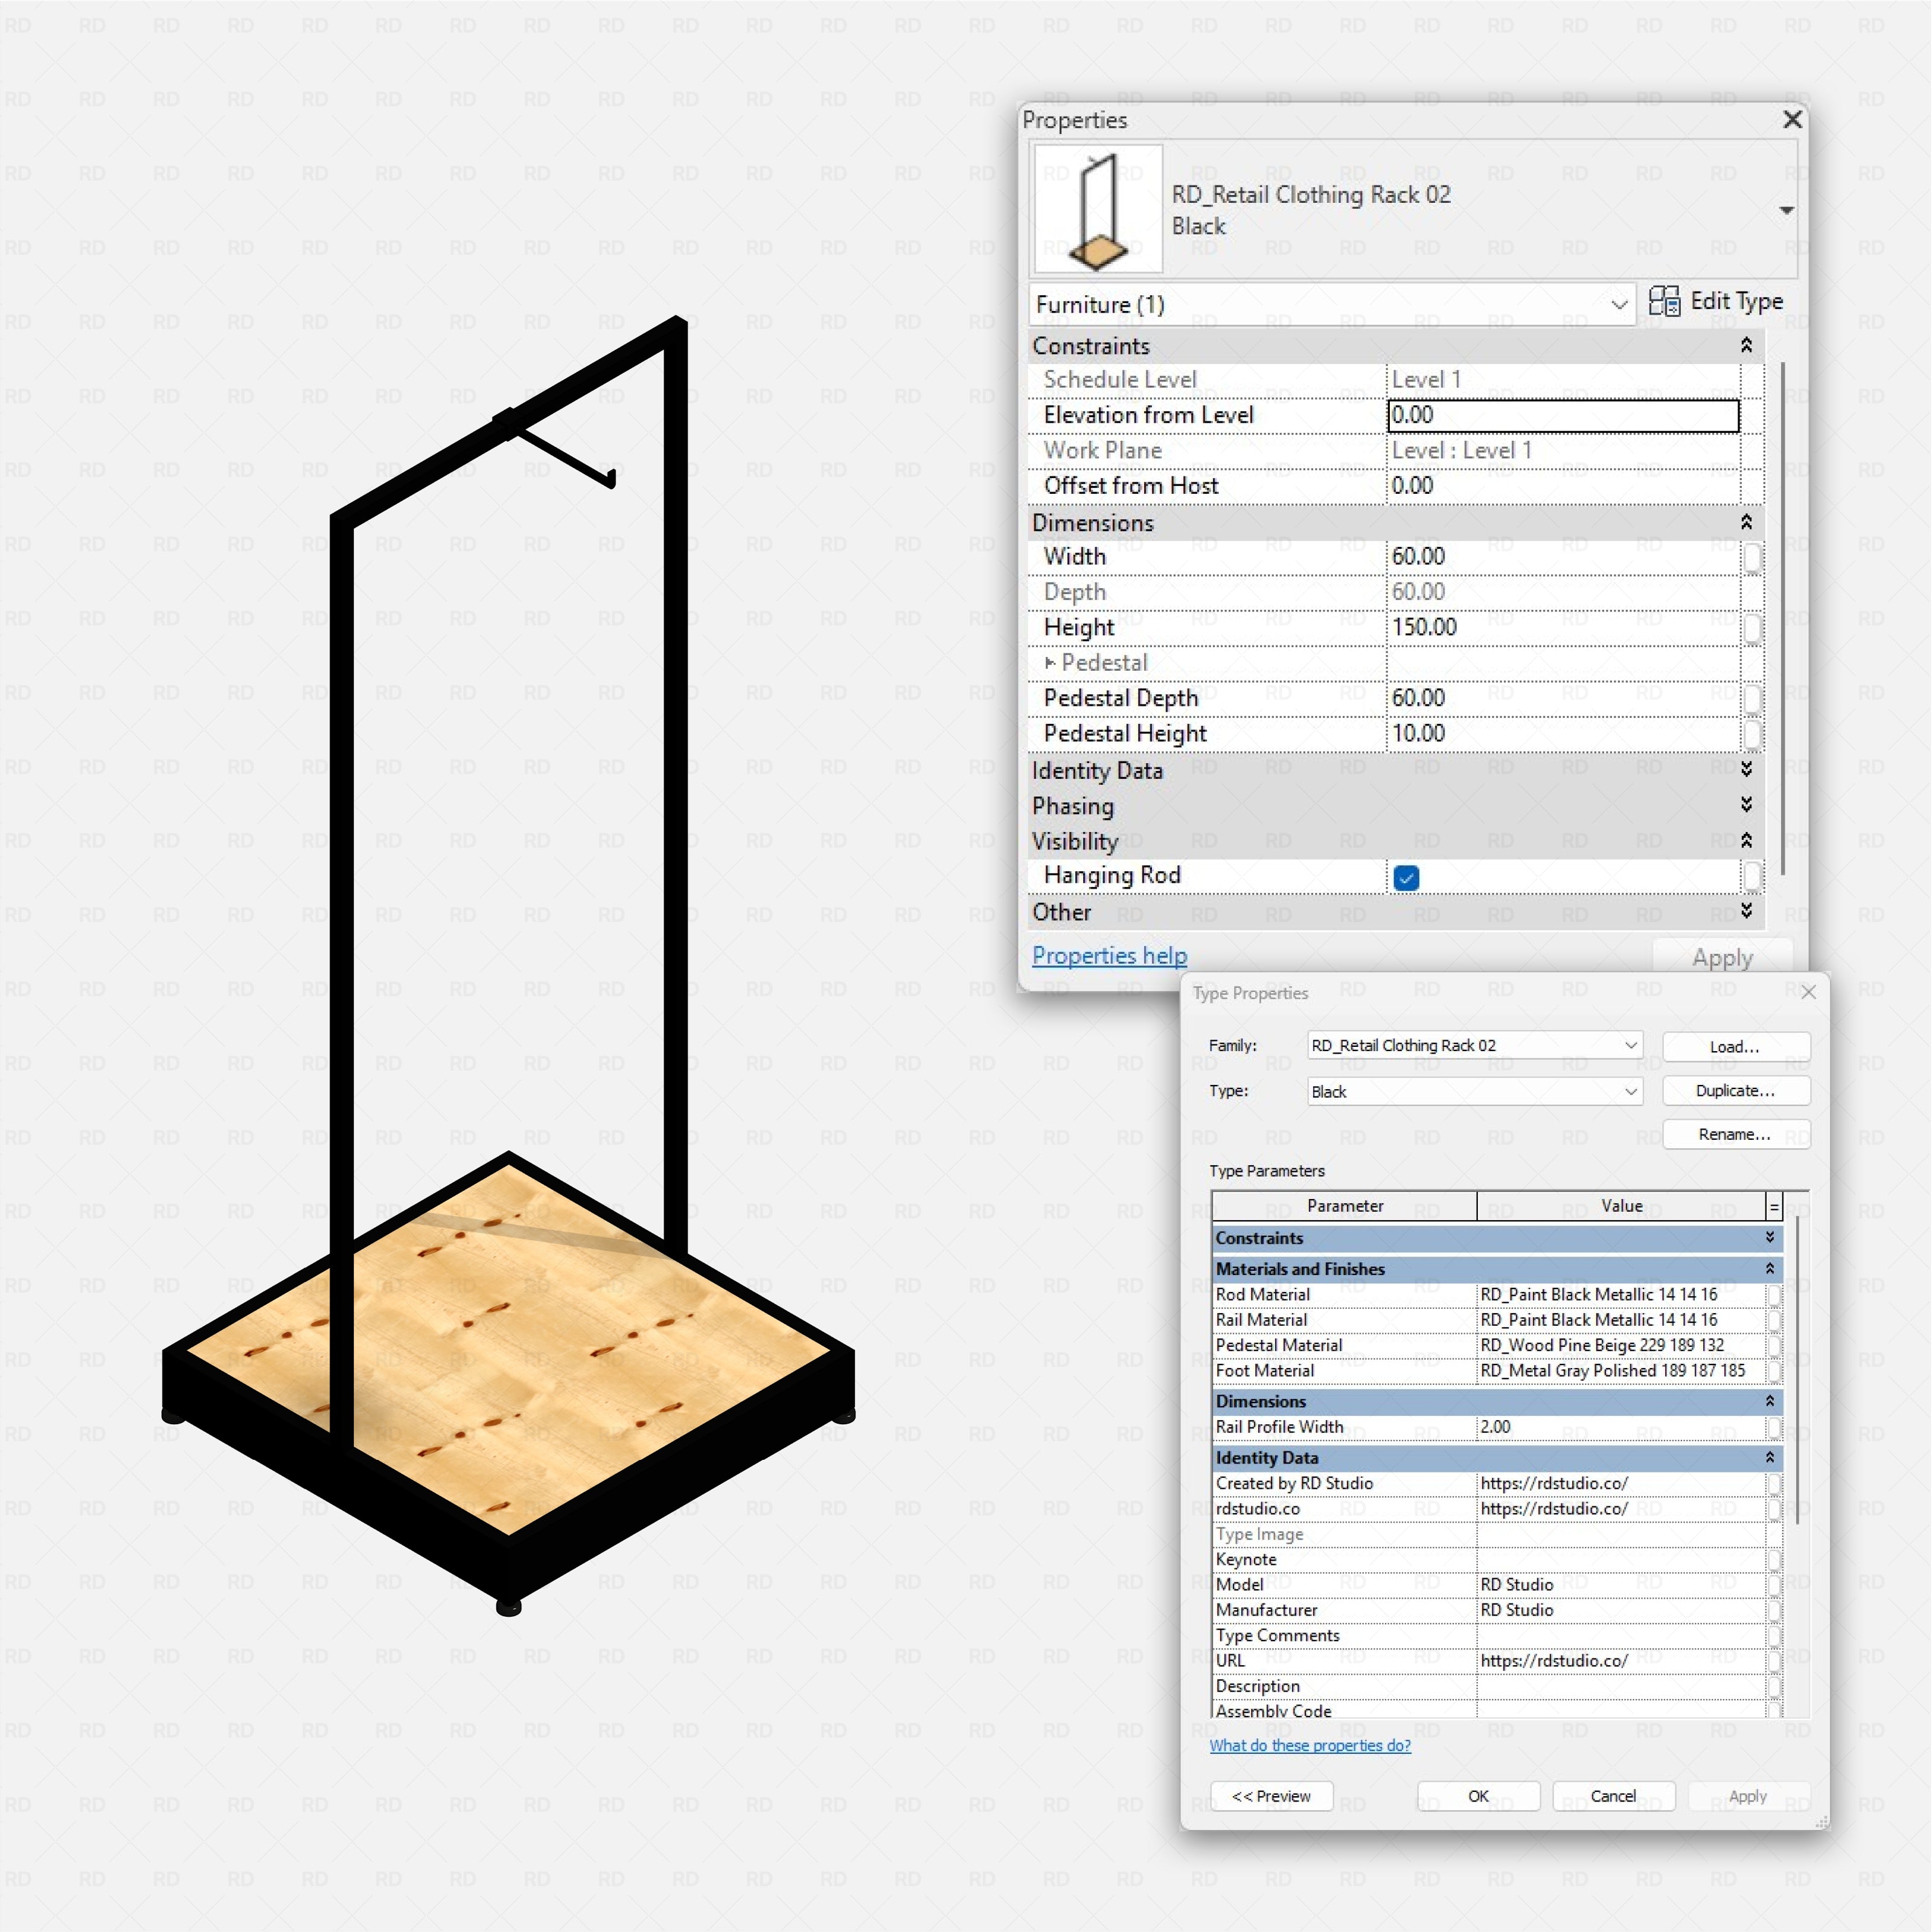
Task: Click the Load... button
Action: [x=1735, y=1046]
